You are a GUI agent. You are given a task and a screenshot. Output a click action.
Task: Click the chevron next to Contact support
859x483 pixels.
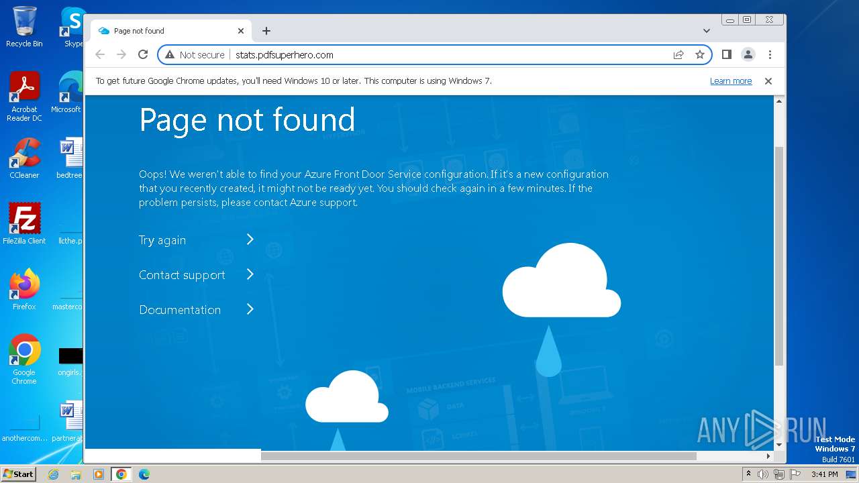[x=250, y=274]
